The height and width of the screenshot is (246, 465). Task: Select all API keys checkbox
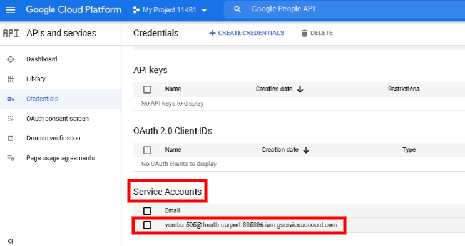pyautogui.click(x=147, y=89)
